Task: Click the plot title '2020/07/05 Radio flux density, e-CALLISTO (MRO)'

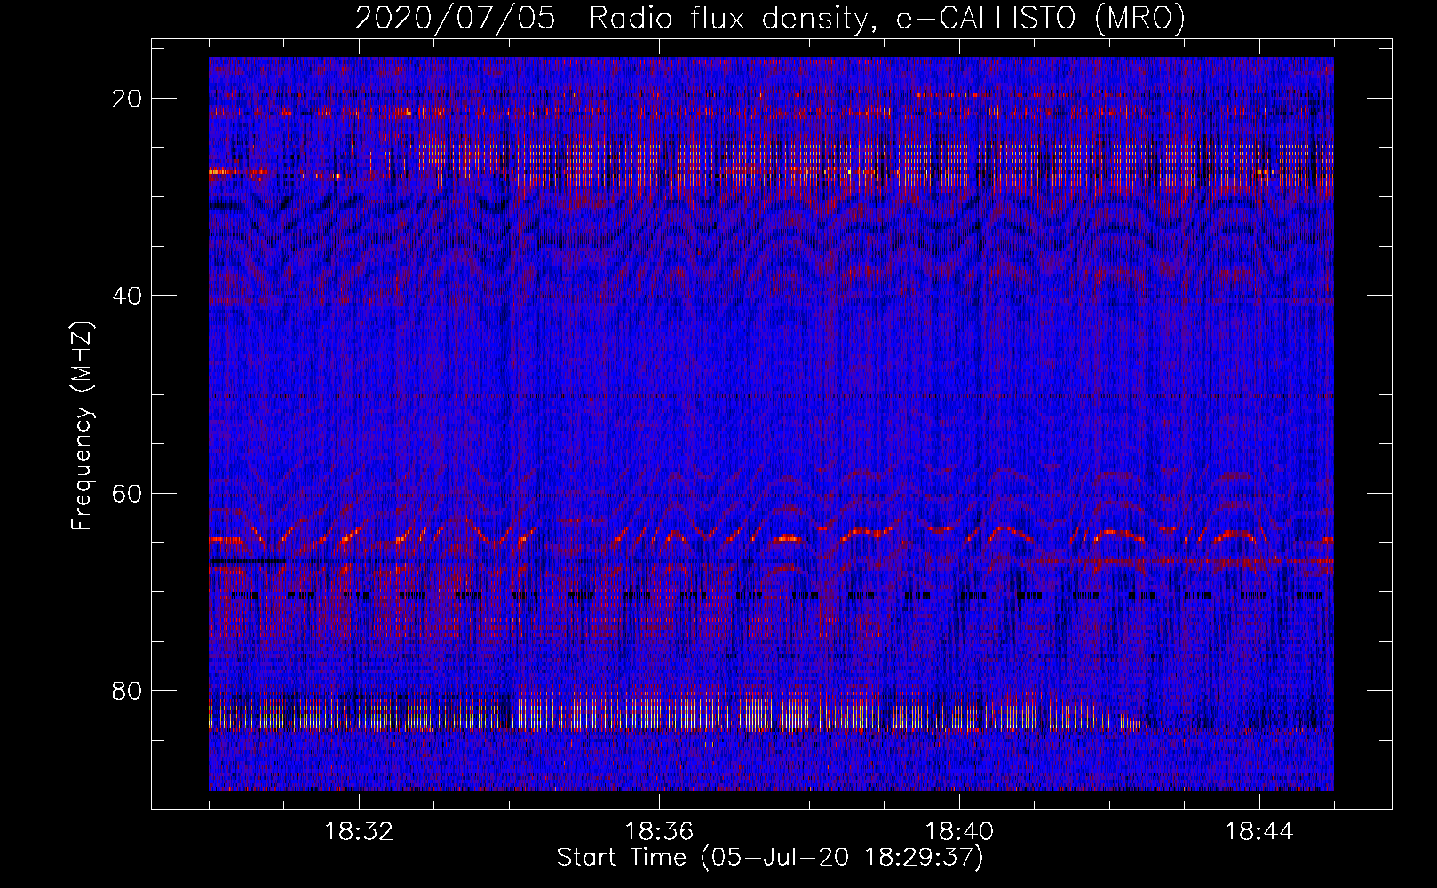Action: 770,19
